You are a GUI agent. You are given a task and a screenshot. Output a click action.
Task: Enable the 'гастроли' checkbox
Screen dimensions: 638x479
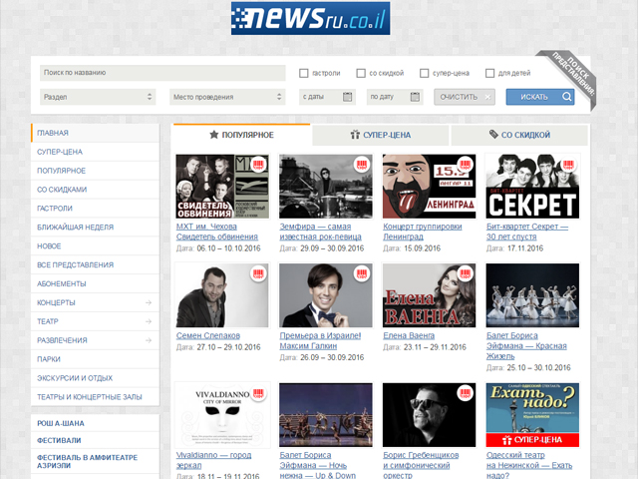pos(303,73)
